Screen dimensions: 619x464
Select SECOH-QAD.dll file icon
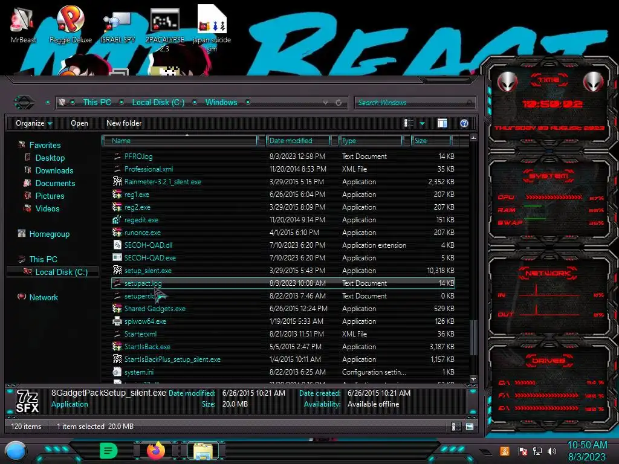click(x=117, y=245)
